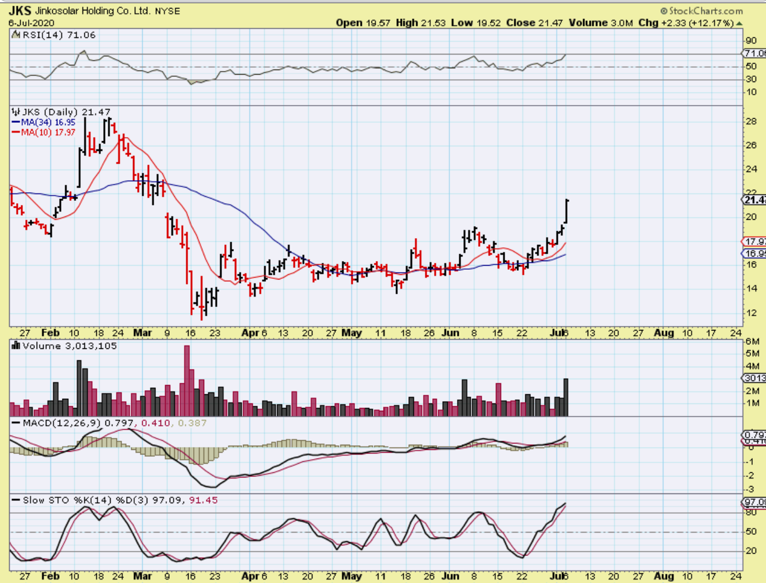Click the green up-triangle after the Chg percentage

coord(740,24)
